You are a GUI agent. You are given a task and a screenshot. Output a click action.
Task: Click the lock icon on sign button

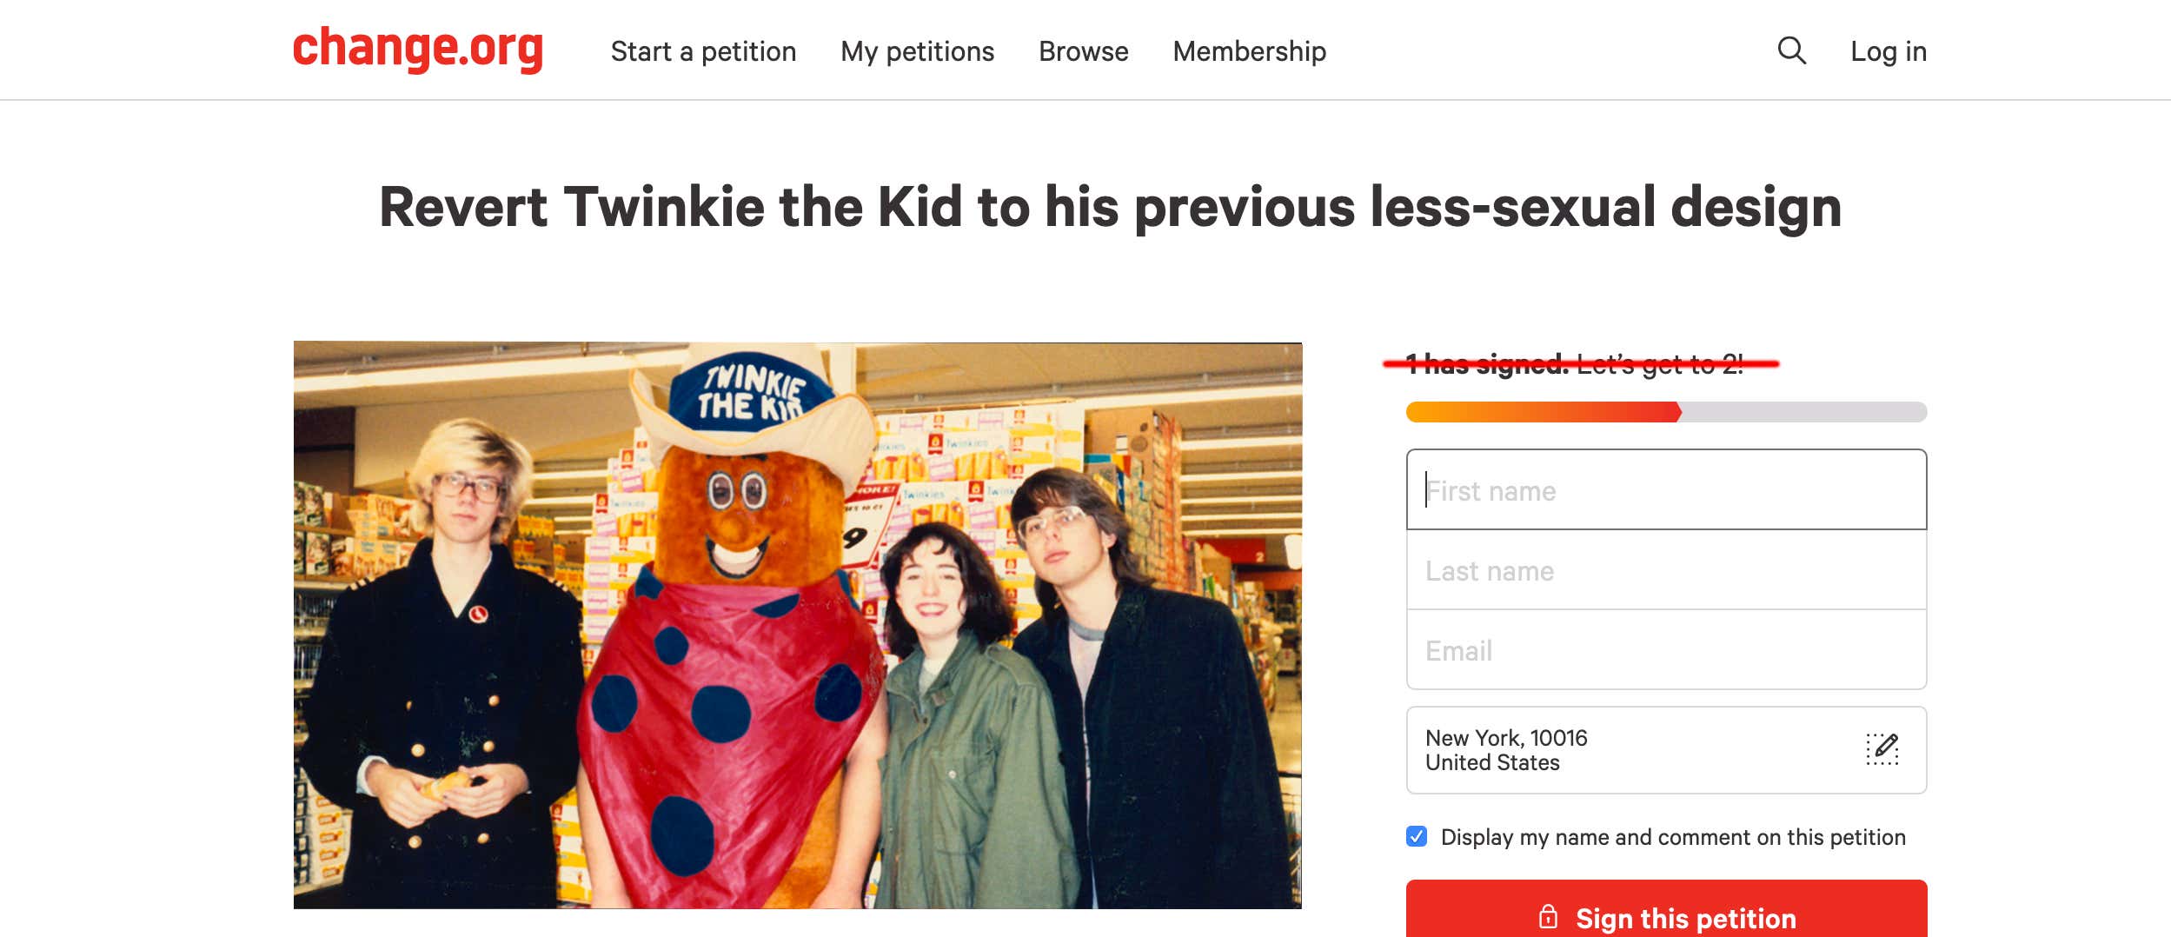point(1548,917)
